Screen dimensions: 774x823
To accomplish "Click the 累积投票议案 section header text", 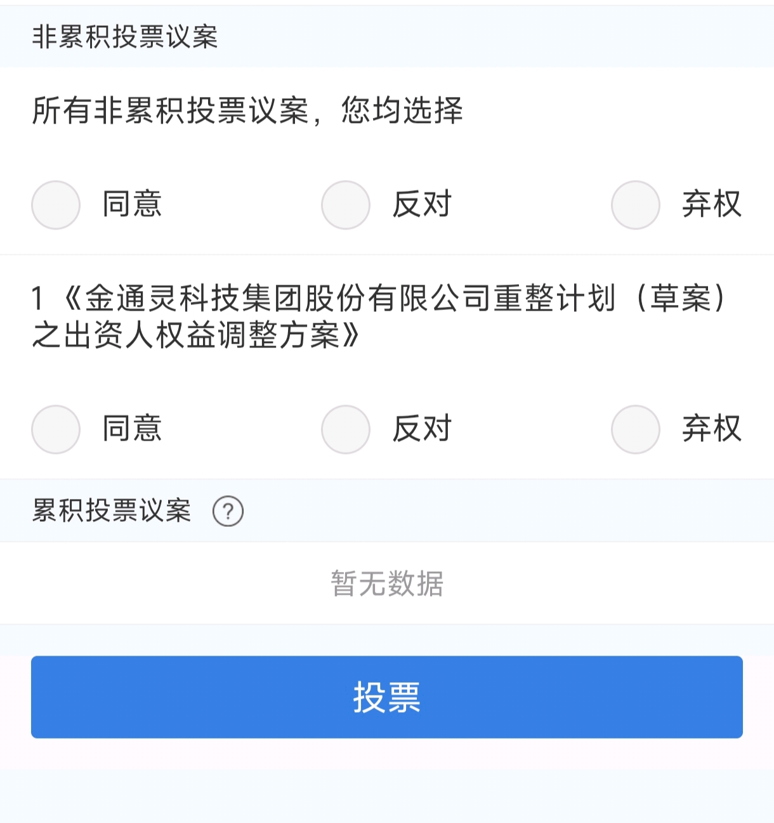I will tap(112, 511).
